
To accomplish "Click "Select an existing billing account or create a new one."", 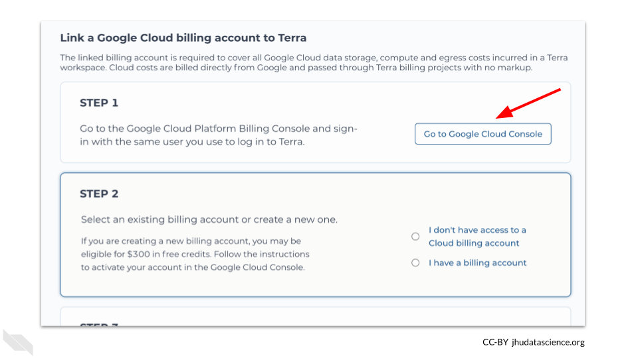I will point(209,219).
